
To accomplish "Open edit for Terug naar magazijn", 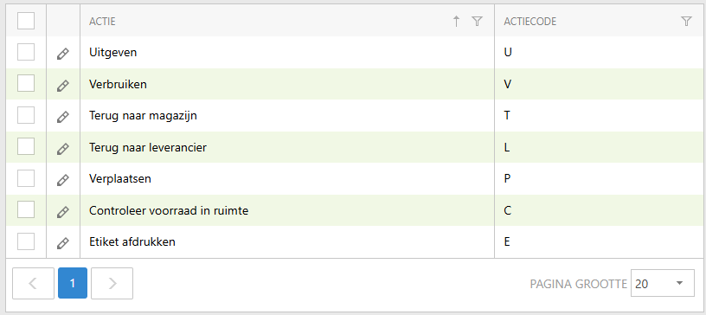I will tap(63, 117).
